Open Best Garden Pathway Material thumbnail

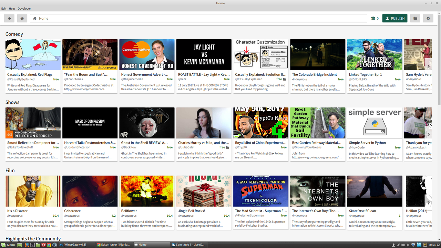pyautogui.click(x=318, y=123)
